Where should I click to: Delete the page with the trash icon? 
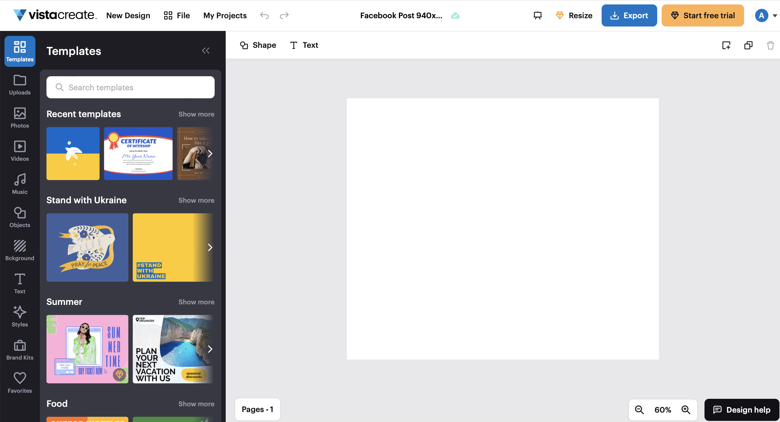pos(770,45)
